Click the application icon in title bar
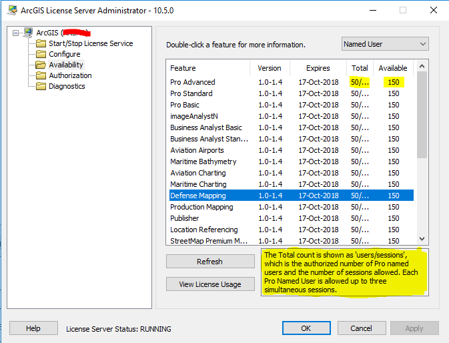The image size is (449, 343). pyautogui.click(x=12, y=10)
